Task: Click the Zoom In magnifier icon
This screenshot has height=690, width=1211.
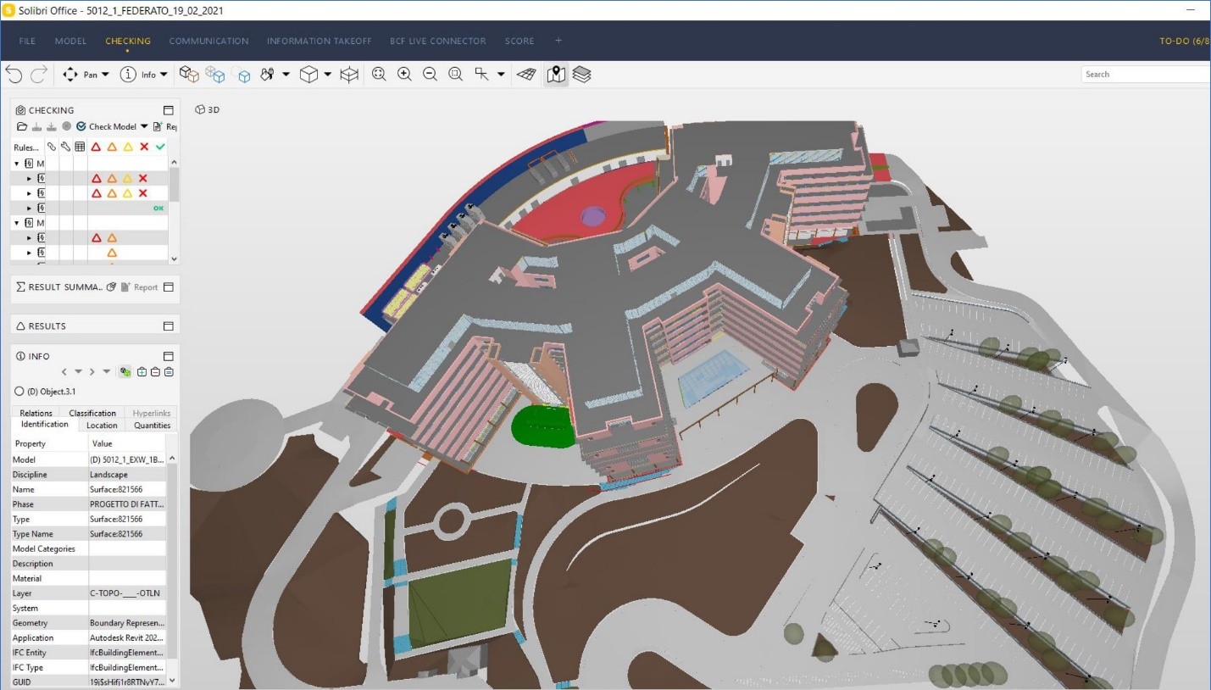Action: [x=404, y=75]
